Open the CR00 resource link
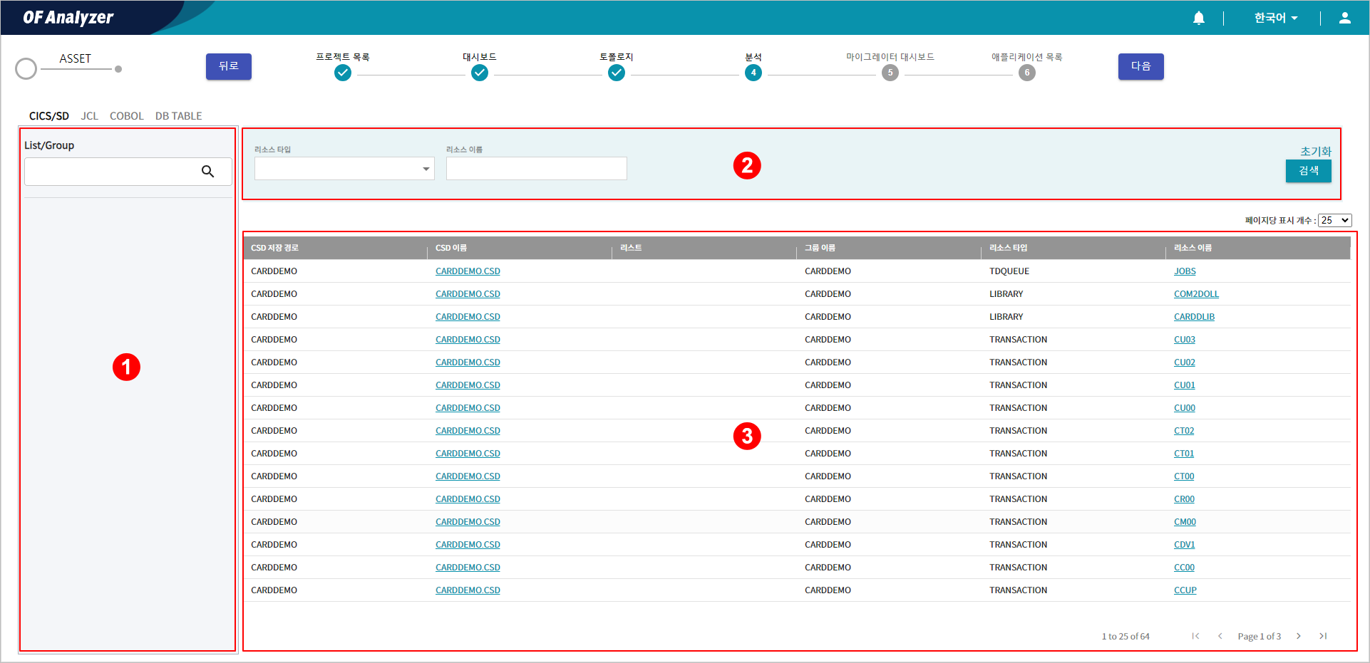The width and height of the screenshot is (1370, 663). click(x=1184, y=499)
